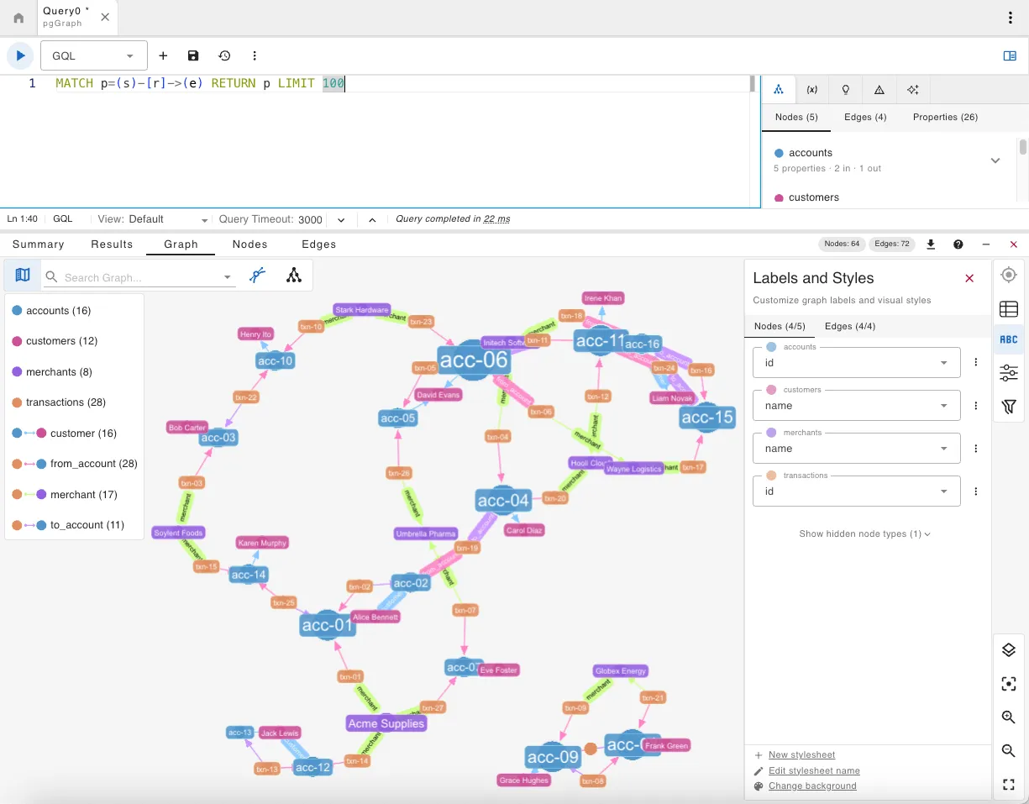The image size is (1029, 804).
Task: Open Search Graph dropdown arrow
Action: pyautogui.click(x=227, y=277)
